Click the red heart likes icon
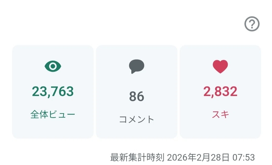 click(220, 67)
